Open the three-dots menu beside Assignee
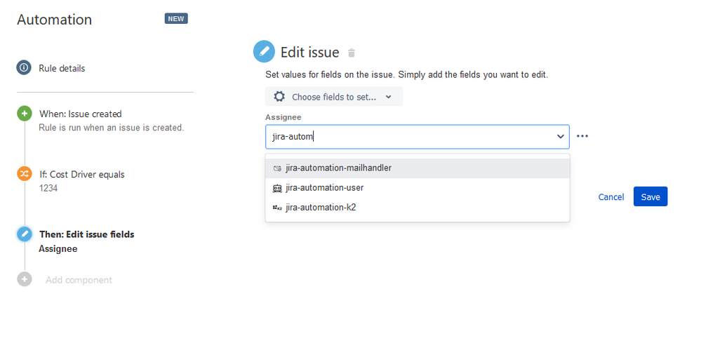 [582, 136]
